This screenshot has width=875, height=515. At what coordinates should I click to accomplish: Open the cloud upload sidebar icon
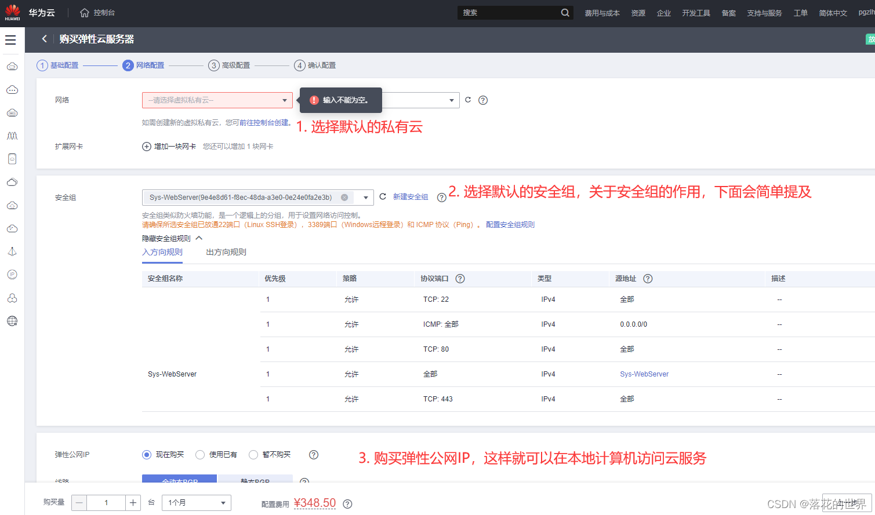coord(12,206)
